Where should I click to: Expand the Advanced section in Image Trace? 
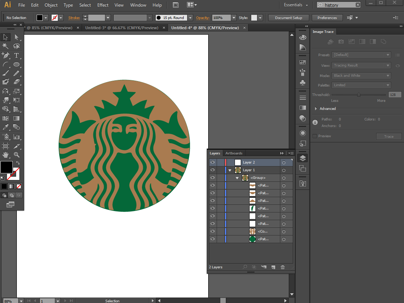[x=315, y=109]
